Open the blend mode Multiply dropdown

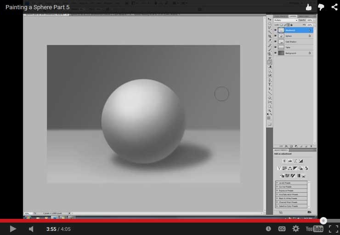click(286, 20)
